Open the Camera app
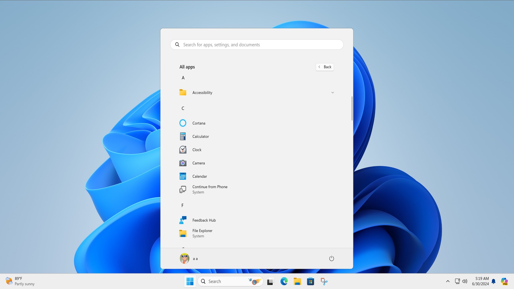 pos(198,163)
